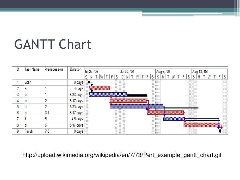Click the Start milestone diamond marker
This screenshot has height=180, width=240.
click(x=89, y=82)
